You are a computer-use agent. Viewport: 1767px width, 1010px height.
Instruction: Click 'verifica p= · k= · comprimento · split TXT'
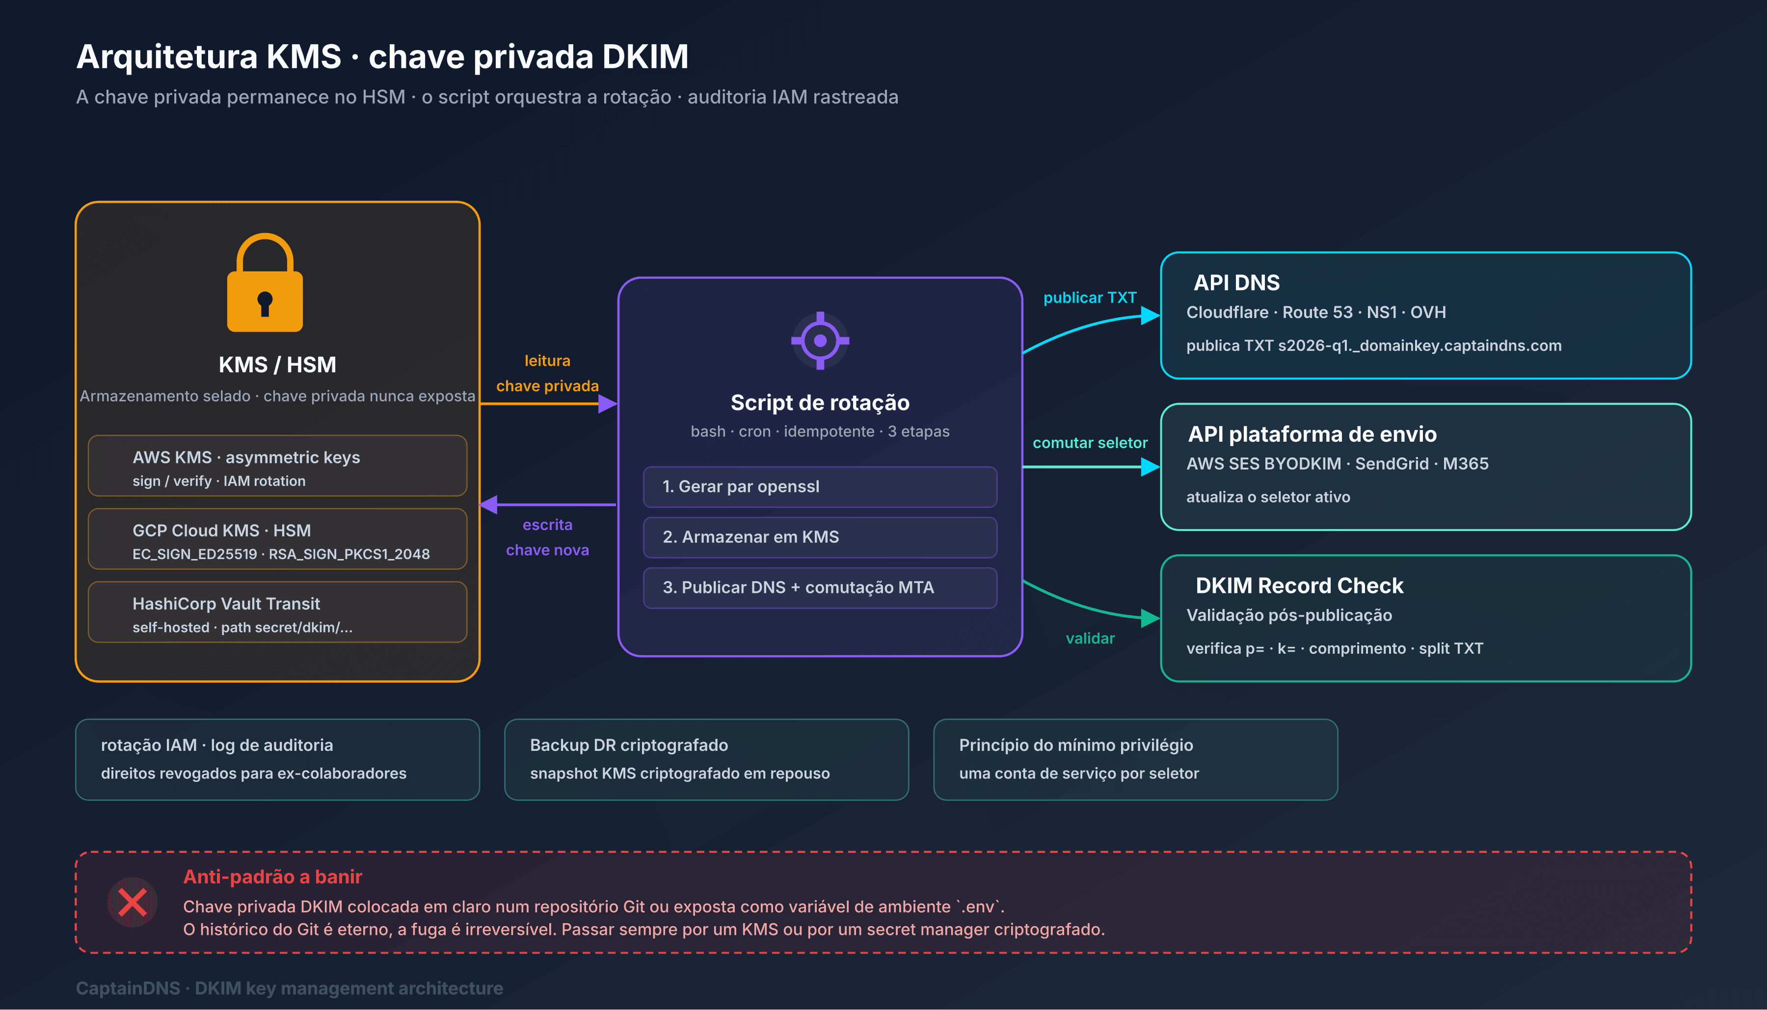pyautogui.click(x=1335, y=649)
